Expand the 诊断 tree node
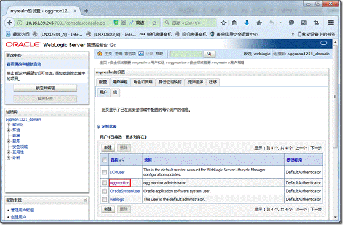 (8, 158)
